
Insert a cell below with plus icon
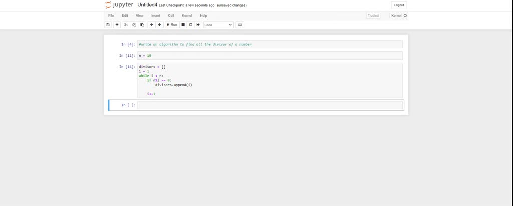pos(117,25)
